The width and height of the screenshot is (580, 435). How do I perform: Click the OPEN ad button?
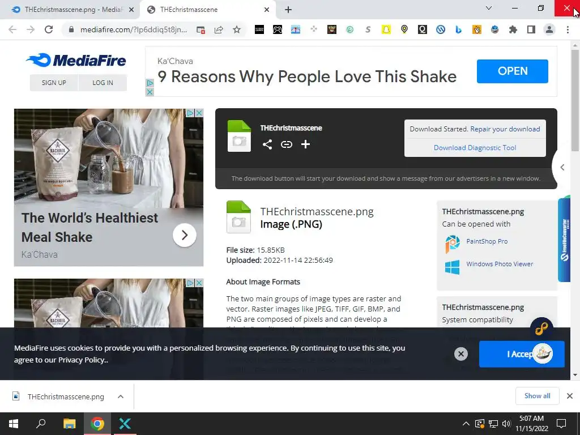pyautogui.click(x=512, y=71)
